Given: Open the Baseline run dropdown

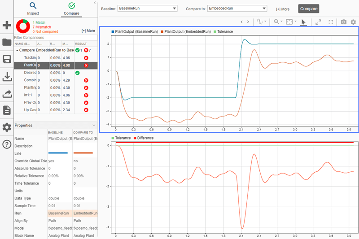Looking at the screenshot, I should click(147, 9).
